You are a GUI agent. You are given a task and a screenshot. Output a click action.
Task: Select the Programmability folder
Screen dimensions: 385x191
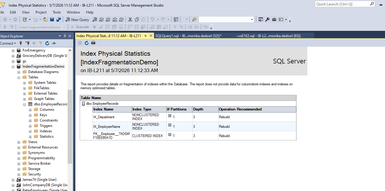(42, 158)
